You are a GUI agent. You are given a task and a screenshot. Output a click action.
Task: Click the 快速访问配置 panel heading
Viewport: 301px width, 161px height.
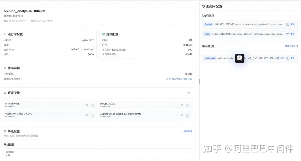tap(212, 6)
